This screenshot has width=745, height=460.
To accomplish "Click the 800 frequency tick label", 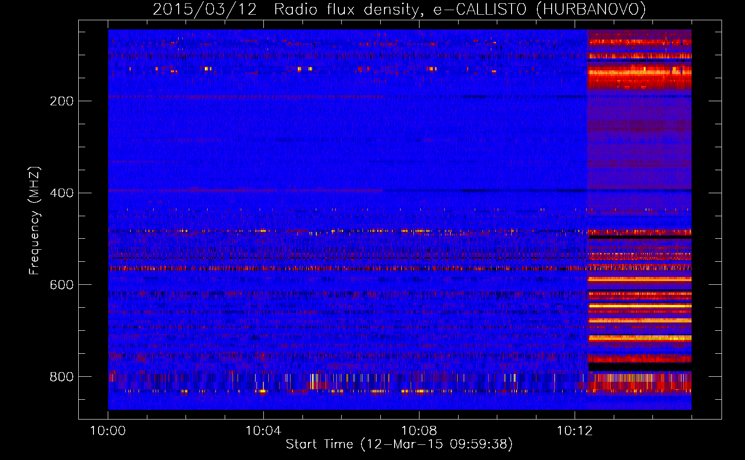I will (62, 377).
